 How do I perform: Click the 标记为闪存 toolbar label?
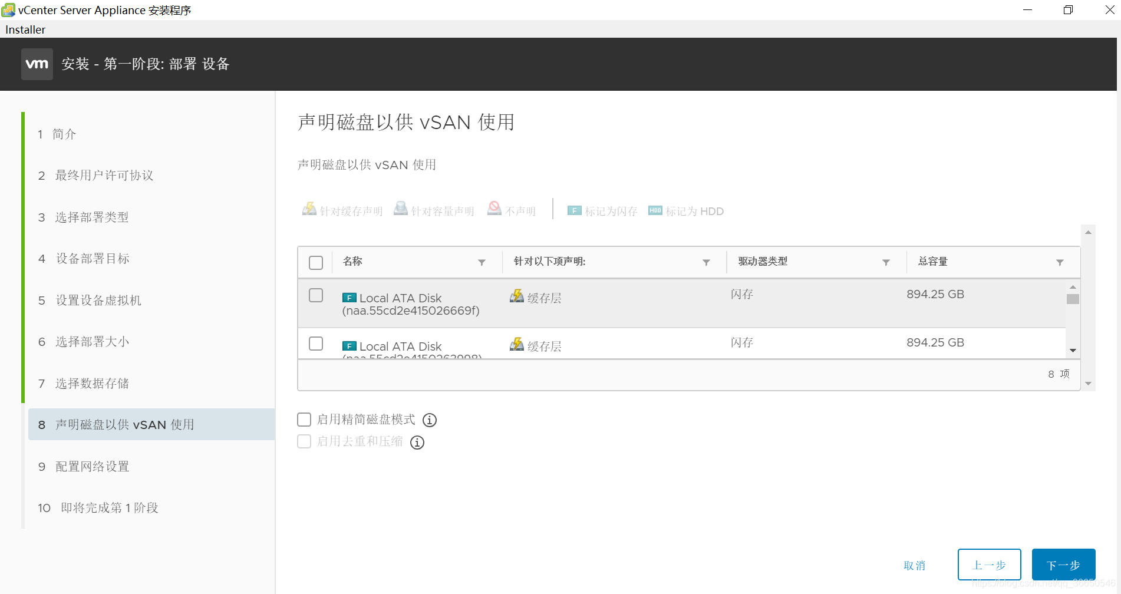click(x=611, y=212)
